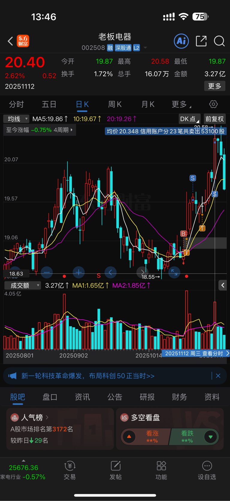Collapse the side panel arrow beside 成交额

click(223, 285)
